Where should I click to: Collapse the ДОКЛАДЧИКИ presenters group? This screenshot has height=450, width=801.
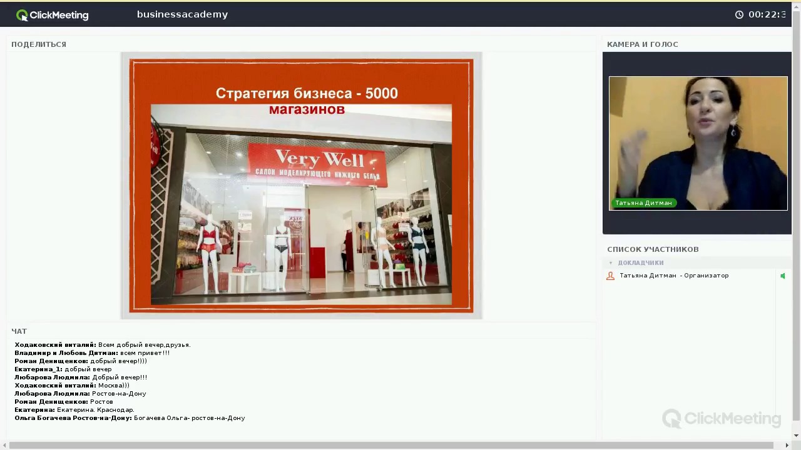click(x=611, y=263)
